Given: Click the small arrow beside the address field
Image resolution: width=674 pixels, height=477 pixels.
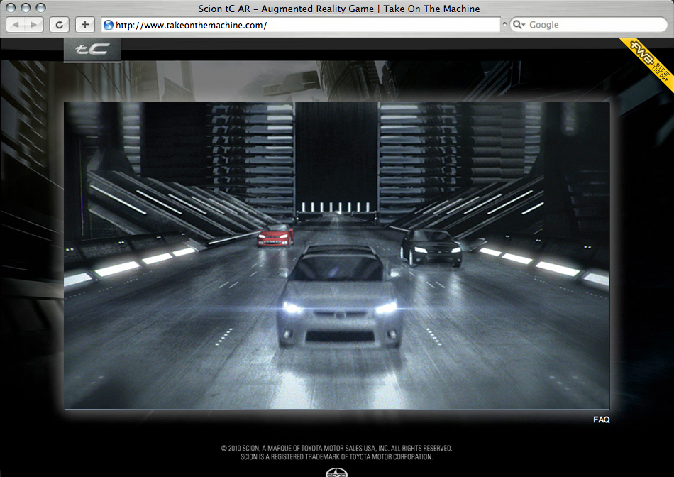Looking at the screenshot, I should 504,24.
